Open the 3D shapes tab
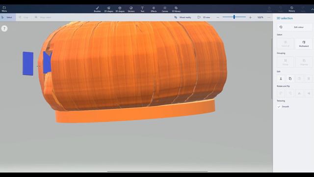 click(120, 9)
